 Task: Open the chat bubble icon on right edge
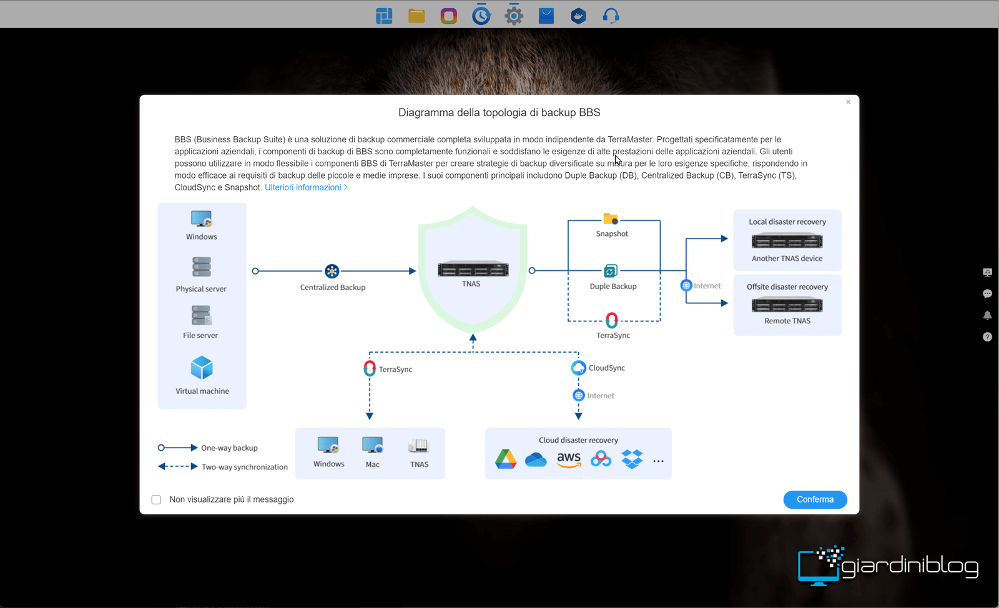point(987,293)
